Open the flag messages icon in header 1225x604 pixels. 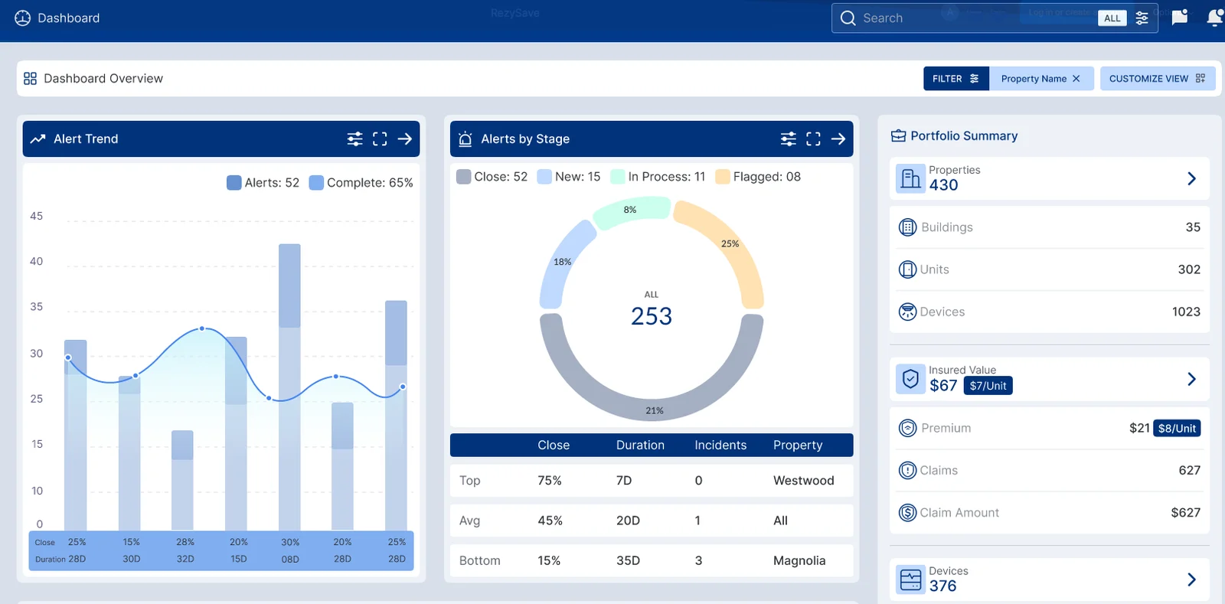pos(1180,17)
